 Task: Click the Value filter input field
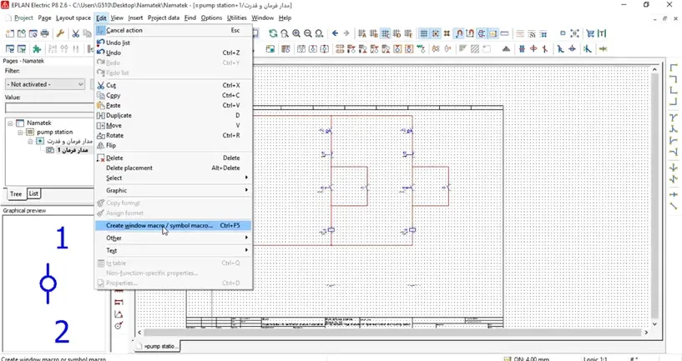click(x=48, y=108)
